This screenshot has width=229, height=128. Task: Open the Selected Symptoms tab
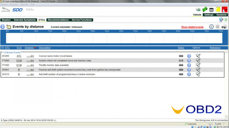(25, 20)
